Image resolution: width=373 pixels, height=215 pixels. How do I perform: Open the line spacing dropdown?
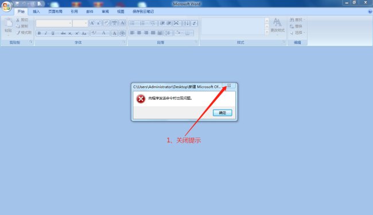pos(168,33)
